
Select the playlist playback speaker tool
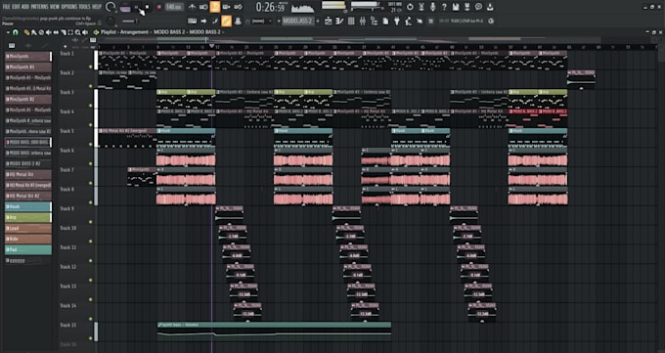click(85, 32)
